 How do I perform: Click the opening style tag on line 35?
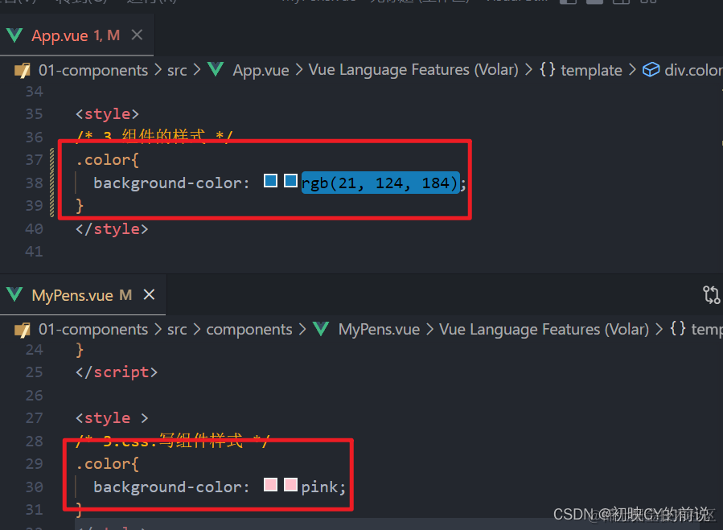pos(108,114)
